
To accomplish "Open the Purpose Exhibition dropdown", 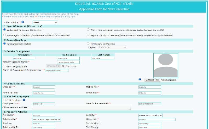I will [113, 47].
